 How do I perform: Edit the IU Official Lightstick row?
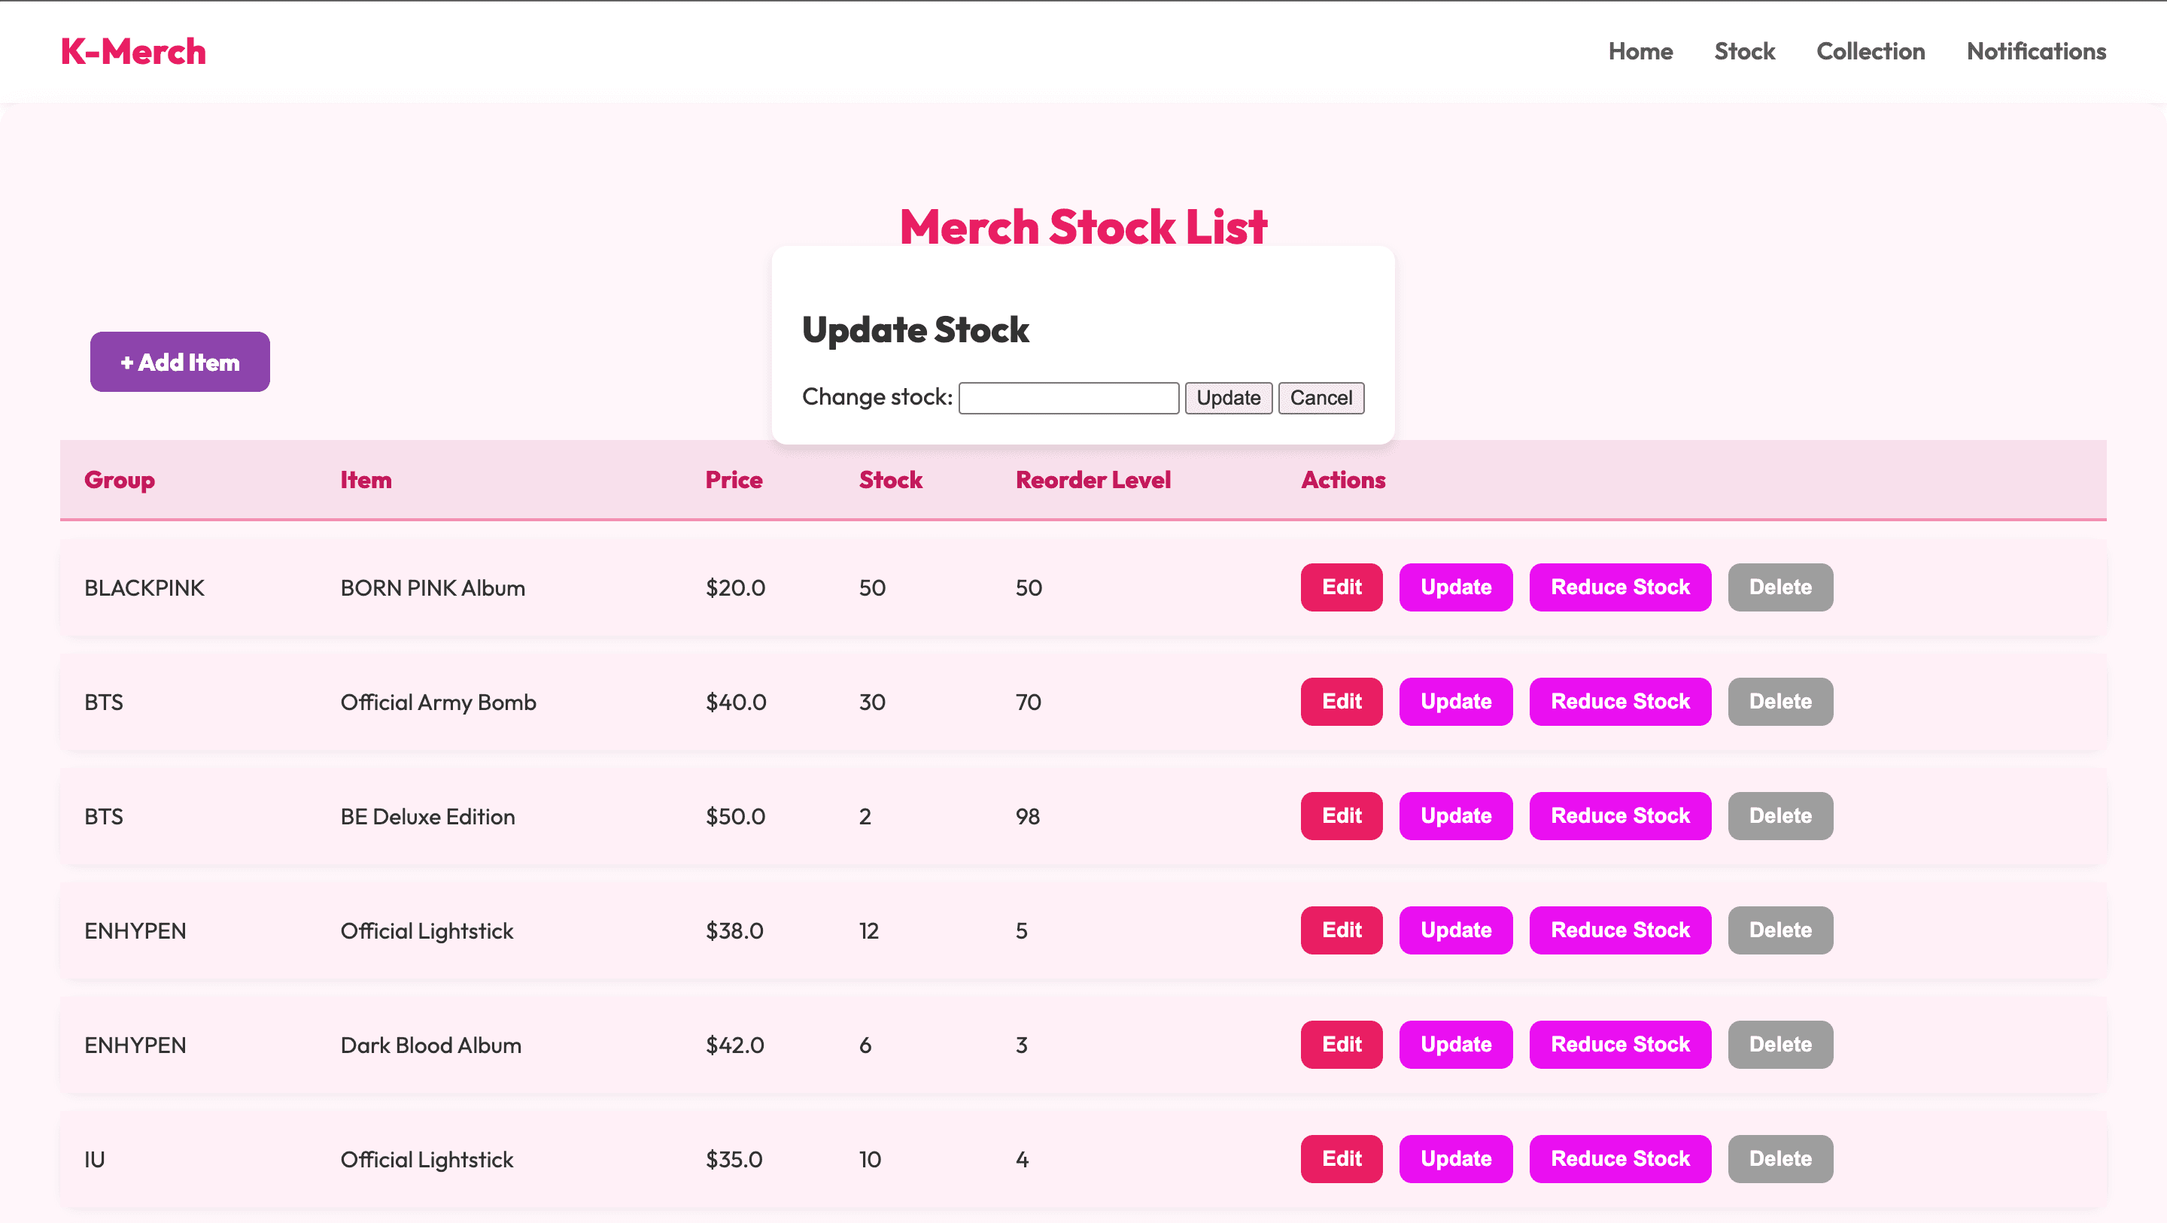(1341, 1159)
